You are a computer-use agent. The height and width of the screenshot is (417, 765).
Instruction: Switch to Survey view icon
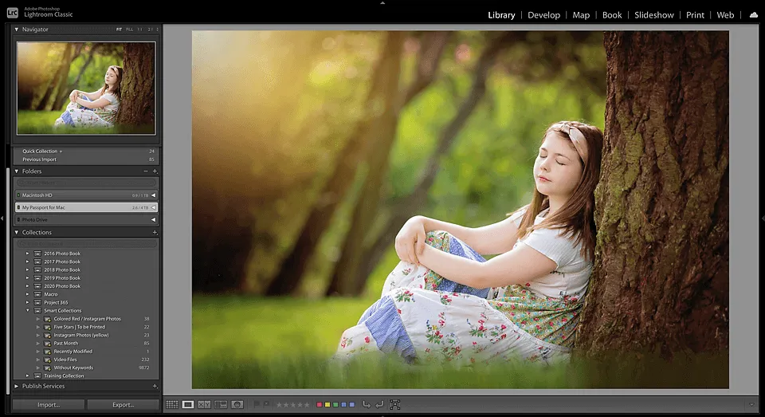(221, 405)
